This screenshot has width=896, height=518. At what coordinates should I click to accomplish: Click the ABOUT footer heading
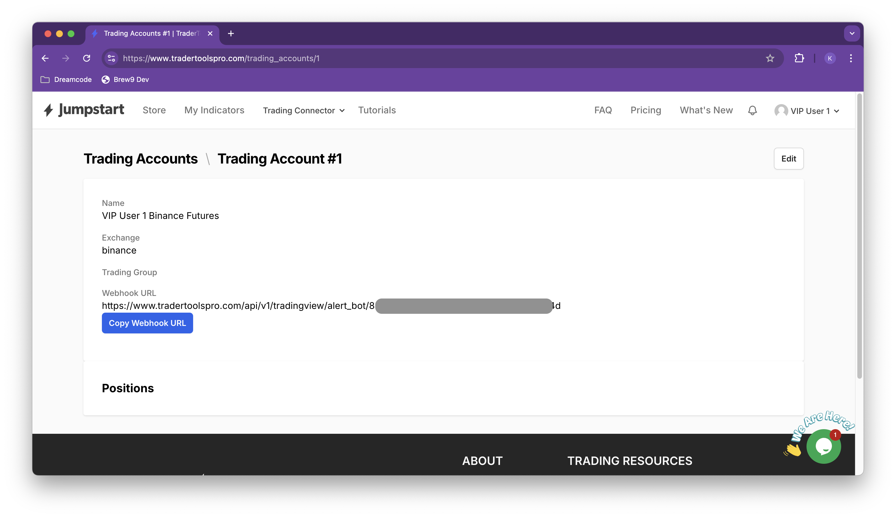[482, 461]
